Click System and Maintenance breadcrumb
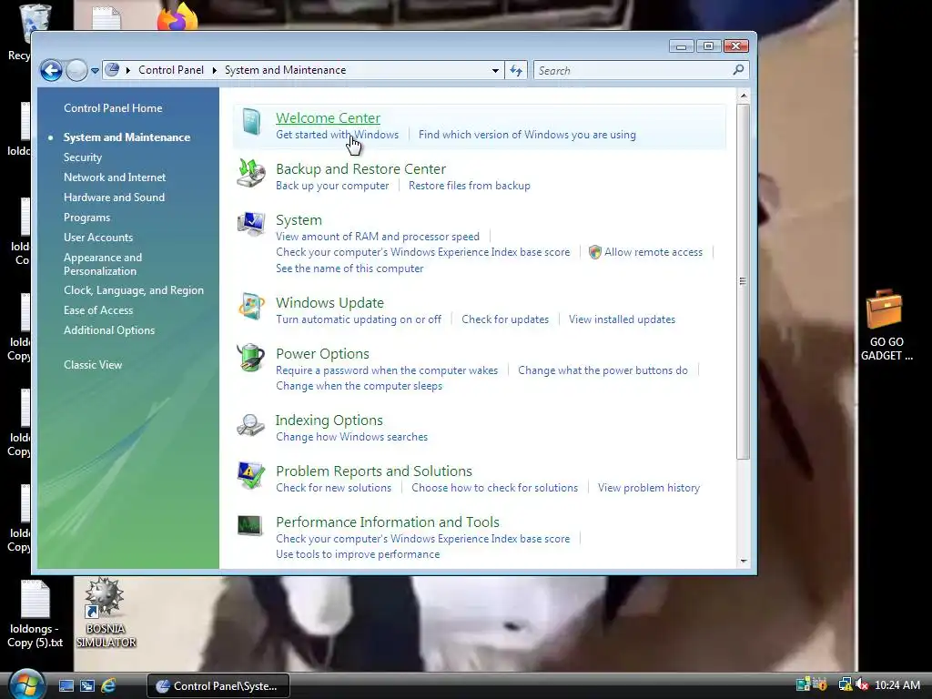Viewport: 932px width, 699px height. [x=285, y=70]
